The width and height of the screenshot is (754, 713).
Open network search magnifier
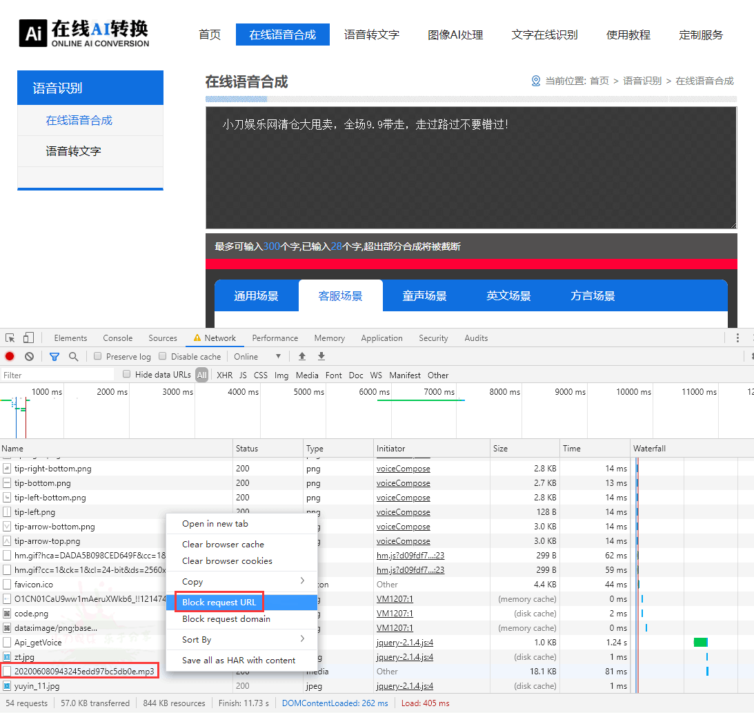73,357
